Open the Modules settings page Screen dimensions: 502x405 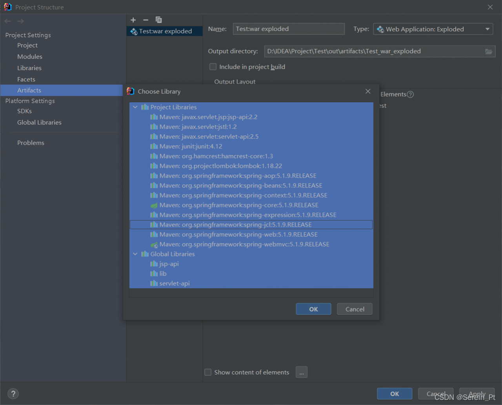click(x=30, y=57)
